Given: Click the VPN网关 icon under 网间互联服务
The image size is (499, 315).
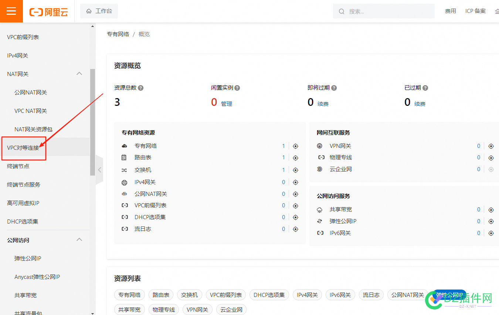Looking at the screenshot, I should 319,146.
